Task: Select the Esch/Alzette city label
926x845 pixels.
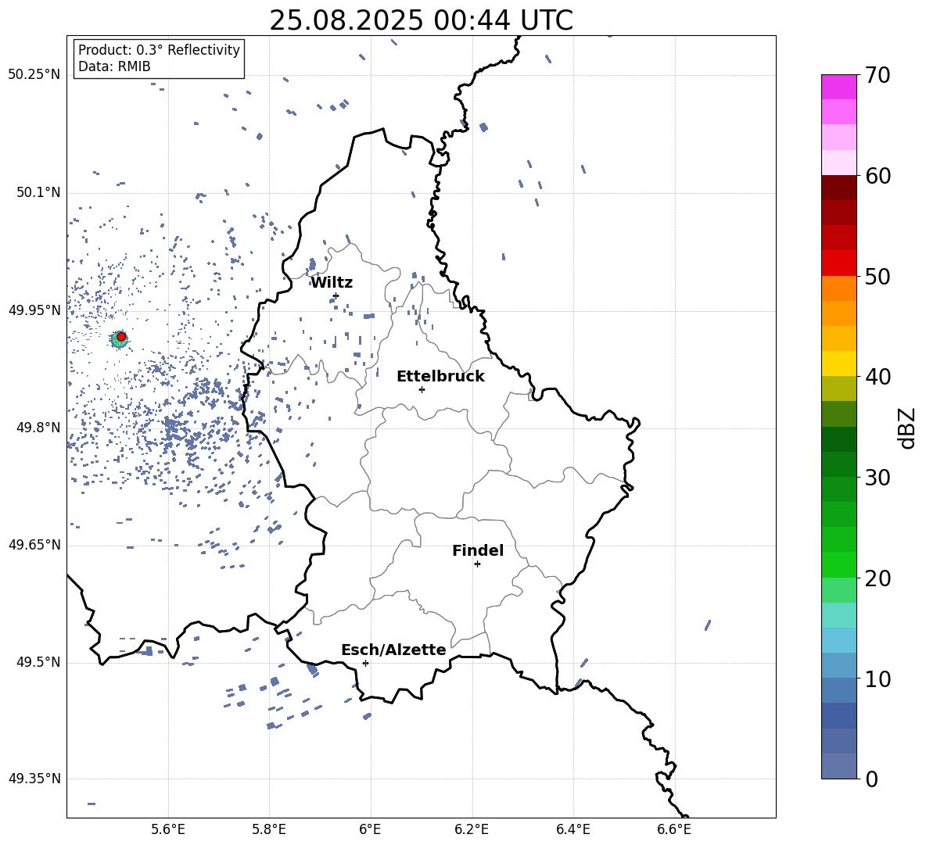Action: pyautogui.click(x=393, y=650)
